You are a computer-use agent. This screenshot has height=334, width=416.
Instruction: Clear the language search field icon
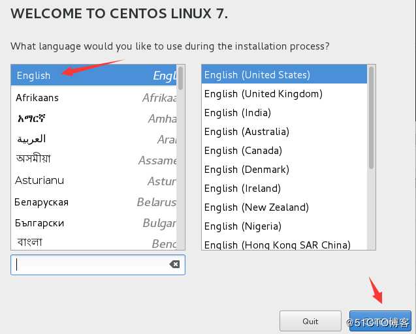174,264
